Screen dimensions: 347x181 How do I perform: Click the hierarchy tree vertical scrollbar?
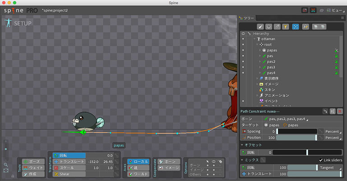341,56
